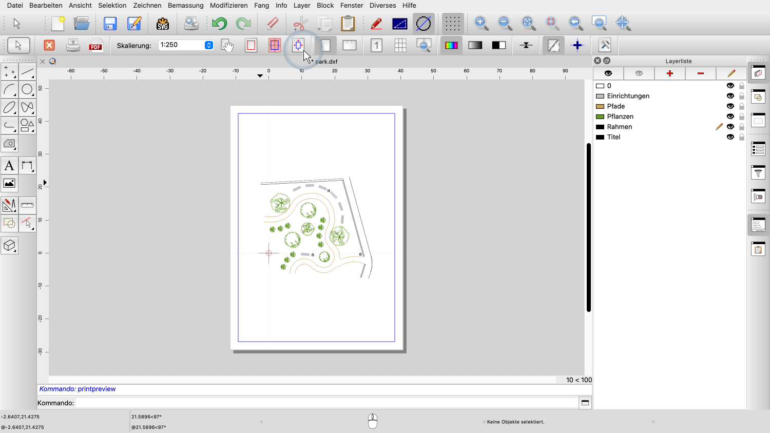Click the Zoom In magnifier
Viewport: 770px width, 433px height.
481,23
